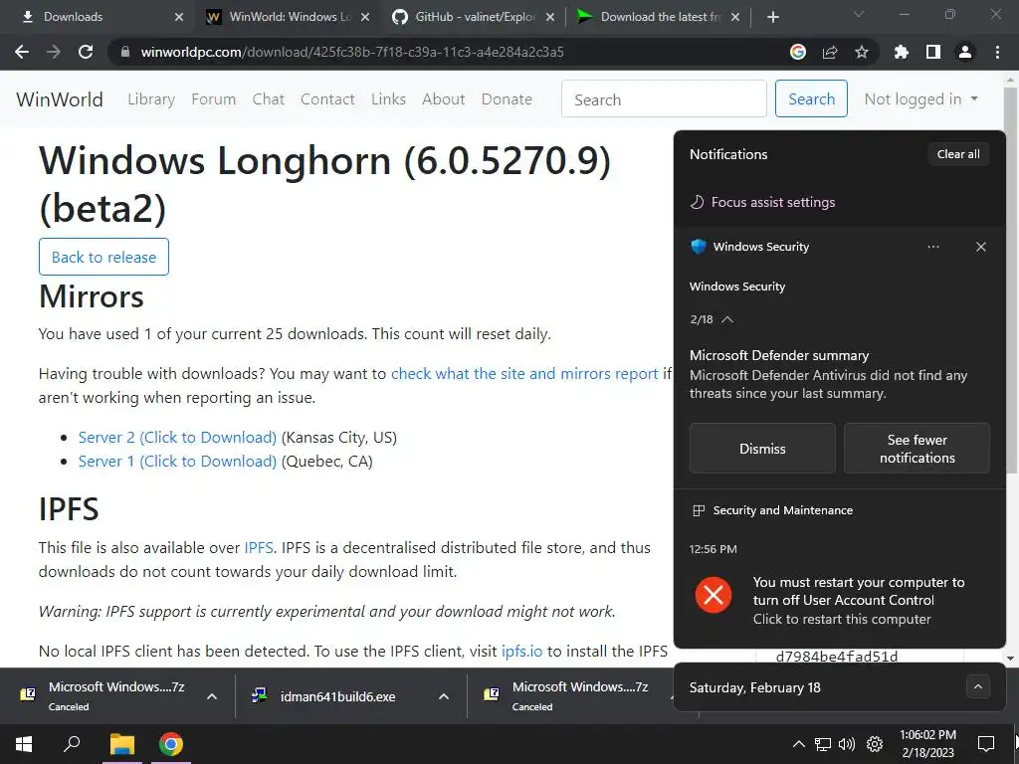Click the Windows Security shield icon

pos(699,247)
